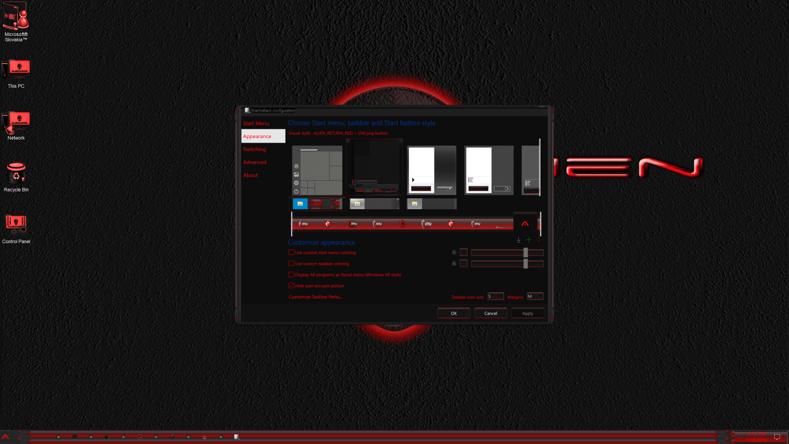Select the large Alienware head orb preview
The height and width of the screenshot is (444, 789).
point(526,224)
